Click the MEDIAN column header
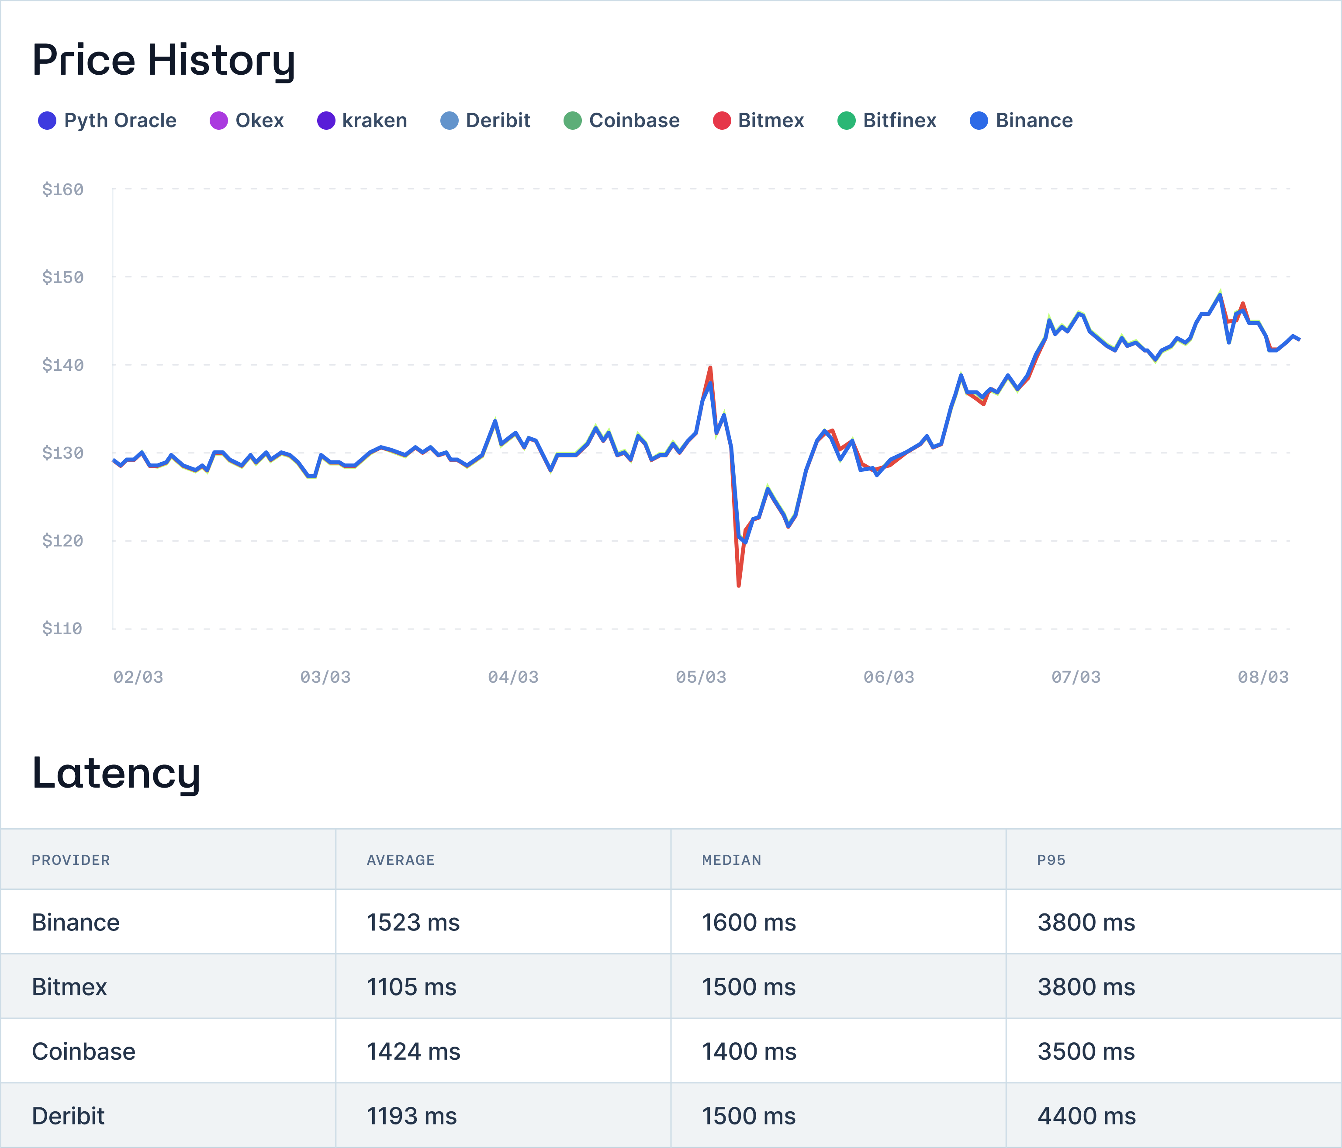The image size is (1342, 1148). pyautogui.click(x=731, y=860)
